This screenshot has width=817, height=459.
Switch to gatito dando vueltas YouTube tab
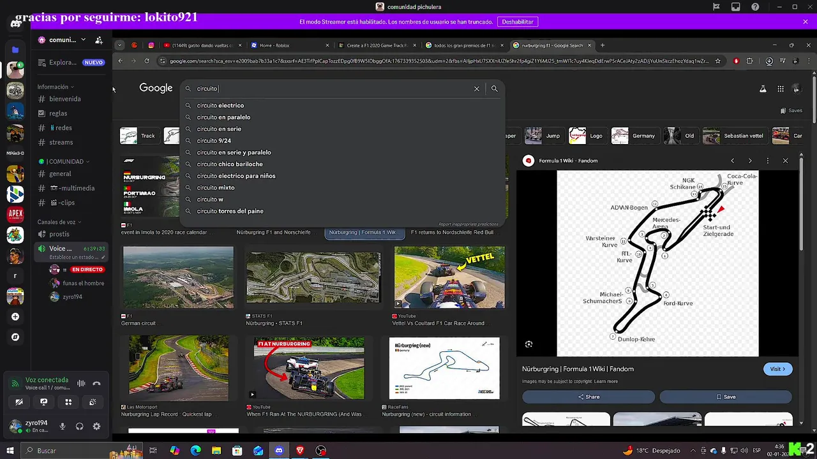point(203,45)
